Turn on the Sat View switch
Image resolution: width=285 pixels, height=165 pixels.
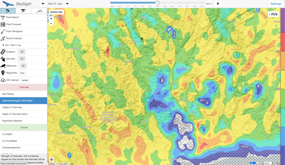21,59
